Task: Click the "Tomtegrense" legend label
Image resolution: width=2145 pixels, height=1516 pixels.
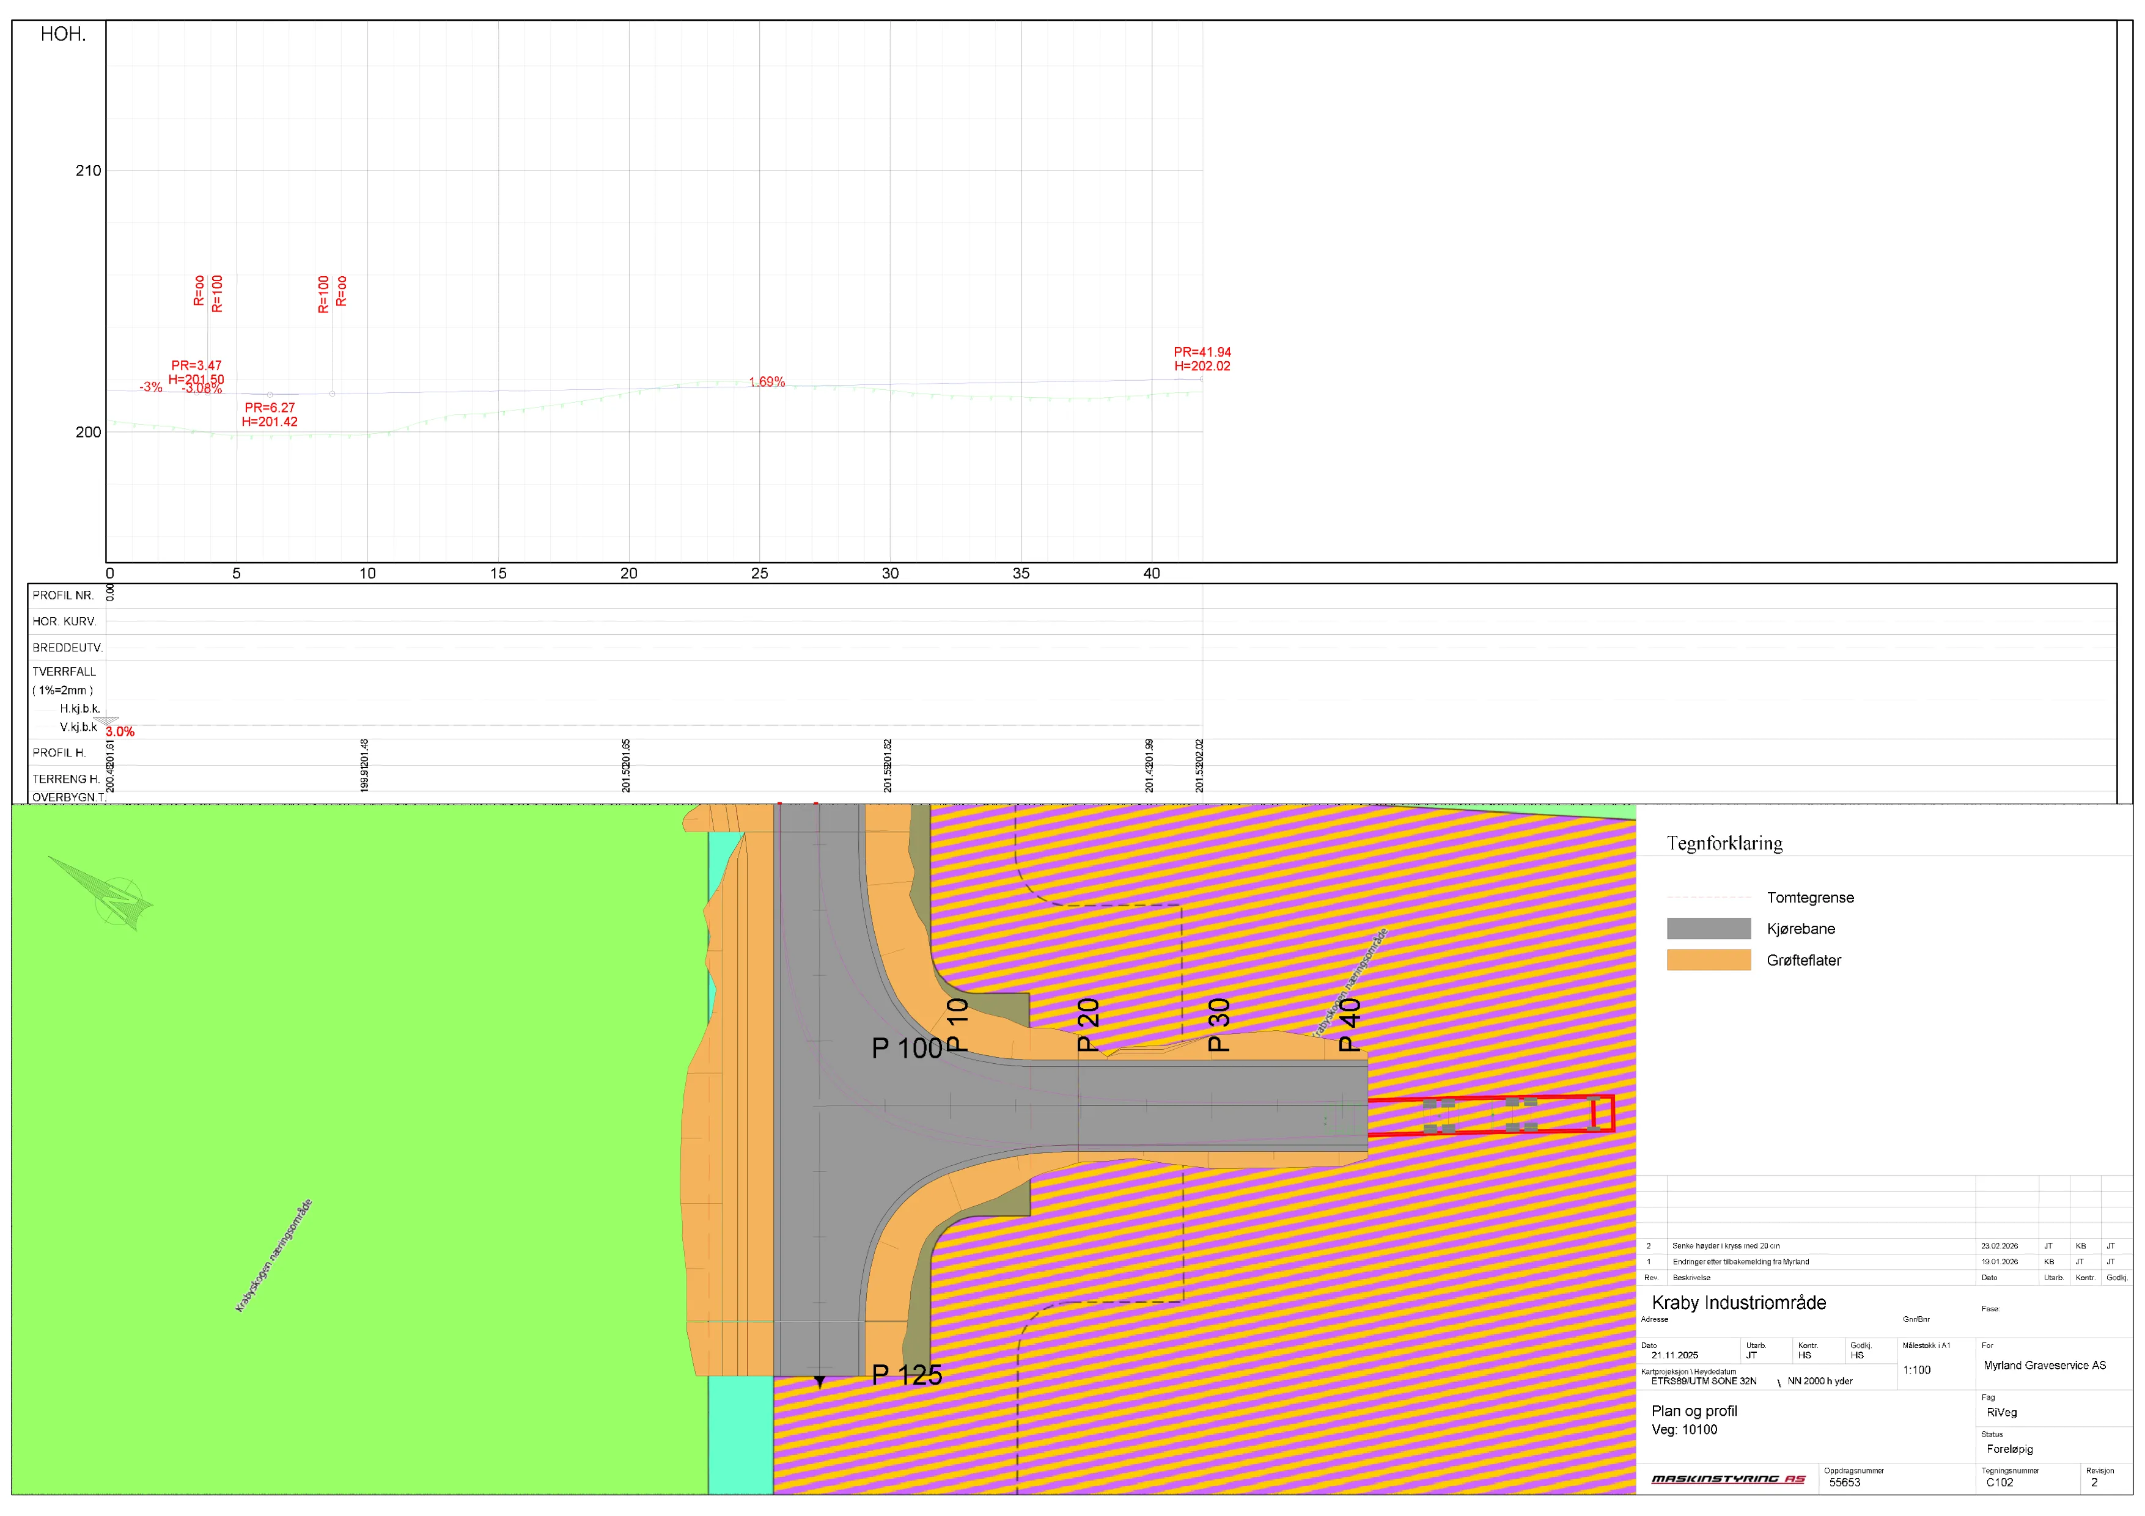Action: pyautogui.click(x=1809, y=898)
